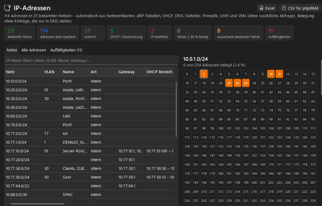This screenshot has width=322, height=206.
Task: Select the 25 bekannte Netze stat card
Action: 20,33
